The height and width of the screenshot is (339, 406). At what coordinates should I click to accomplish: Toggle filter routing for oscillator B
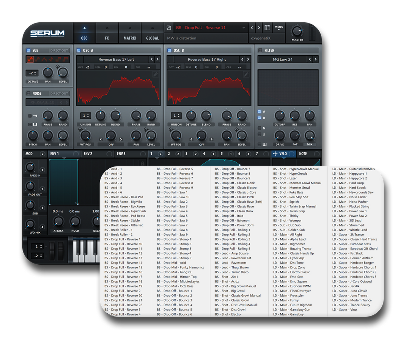click(260, 118)
